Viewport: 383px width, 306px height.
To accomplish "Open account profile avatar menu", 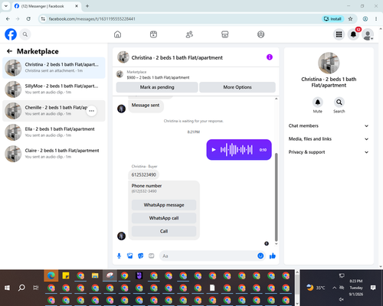I will tap(368, 34).
